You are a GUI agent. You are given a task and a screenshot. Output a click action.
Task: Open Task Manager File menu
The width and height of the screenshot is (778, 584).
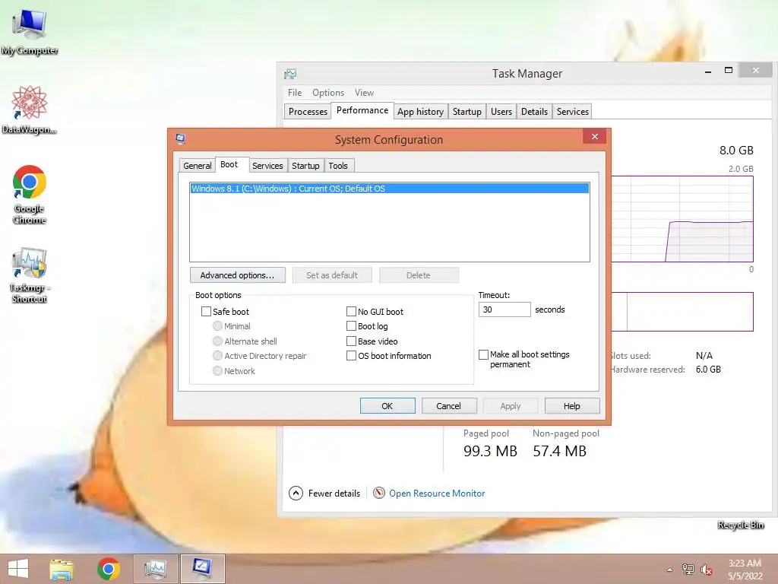295,92
